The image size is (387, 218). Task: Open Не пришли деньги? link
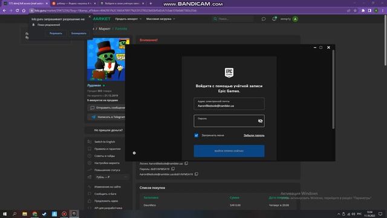pos(108,130)
